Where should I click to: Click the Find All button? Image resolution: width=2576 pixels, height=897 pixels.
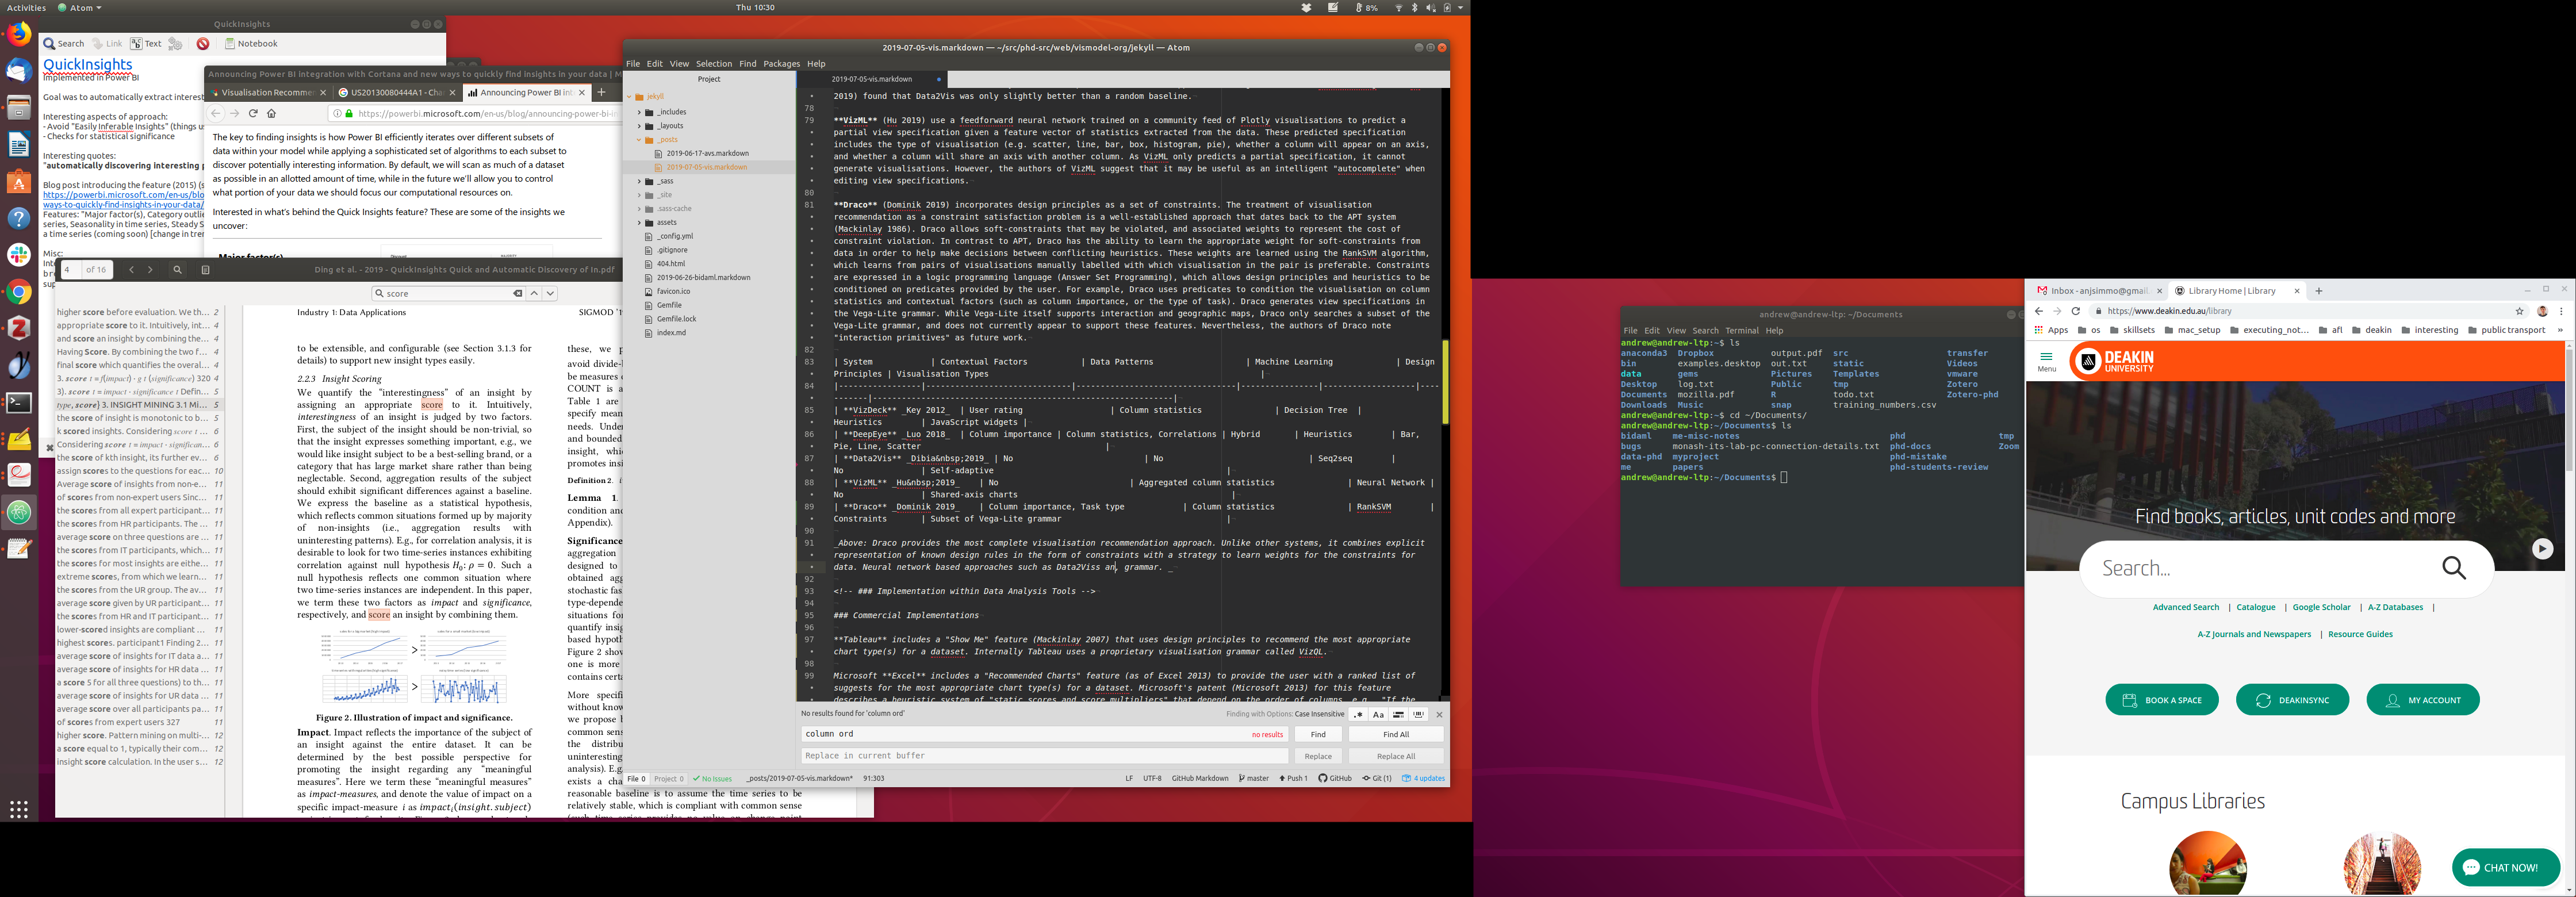click(x=1395, y=735)
